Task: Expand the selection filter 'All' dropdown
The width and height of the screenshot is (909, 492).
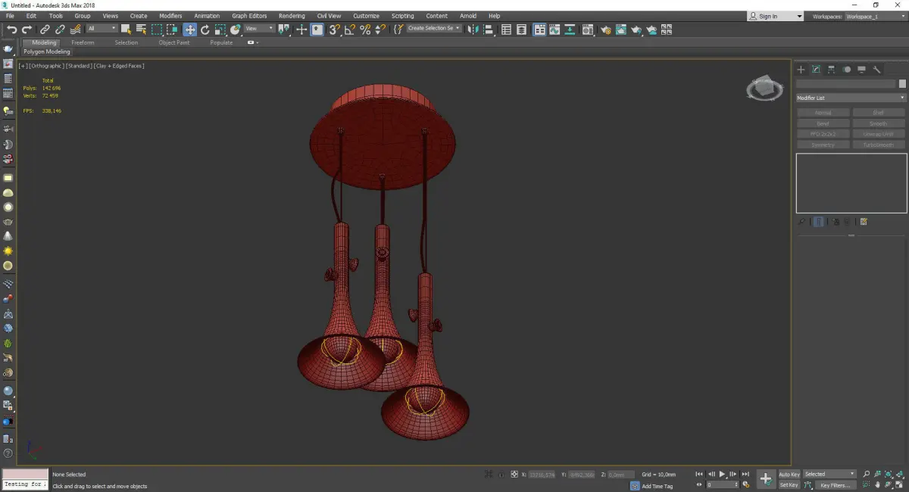Action: pos(102,29)
